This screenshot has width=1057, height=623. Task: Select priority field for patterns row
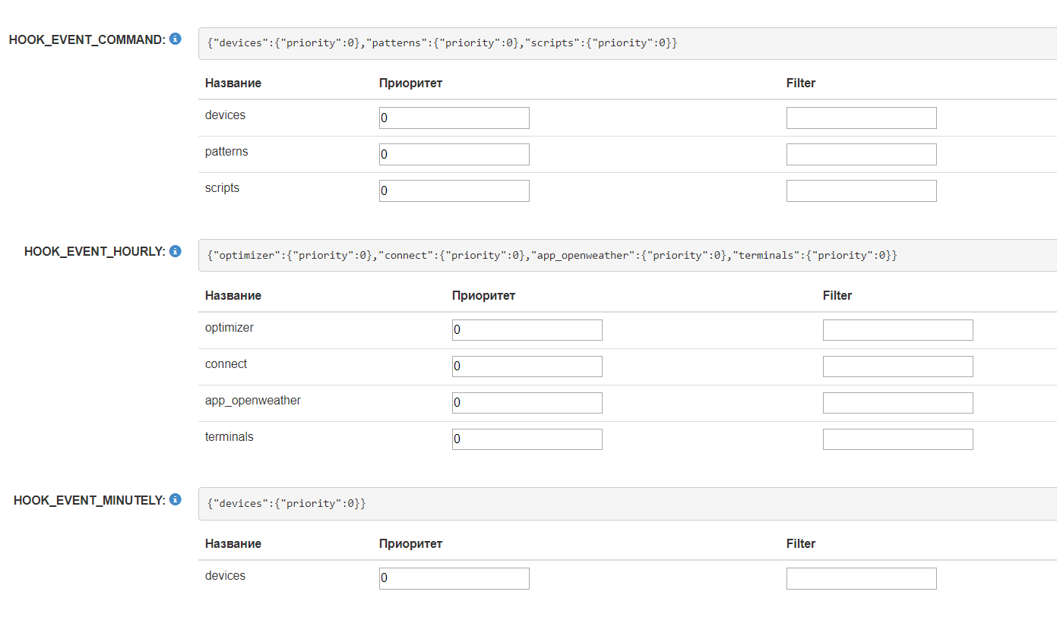[x=454, y=155]
